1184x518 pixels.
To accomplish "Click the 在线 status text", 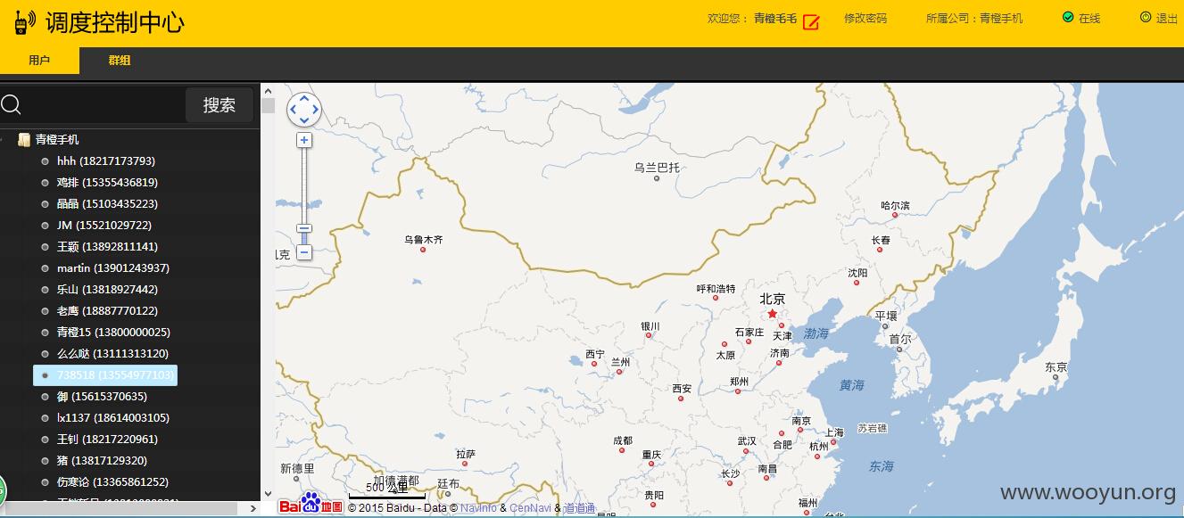I will (1089, 18).
